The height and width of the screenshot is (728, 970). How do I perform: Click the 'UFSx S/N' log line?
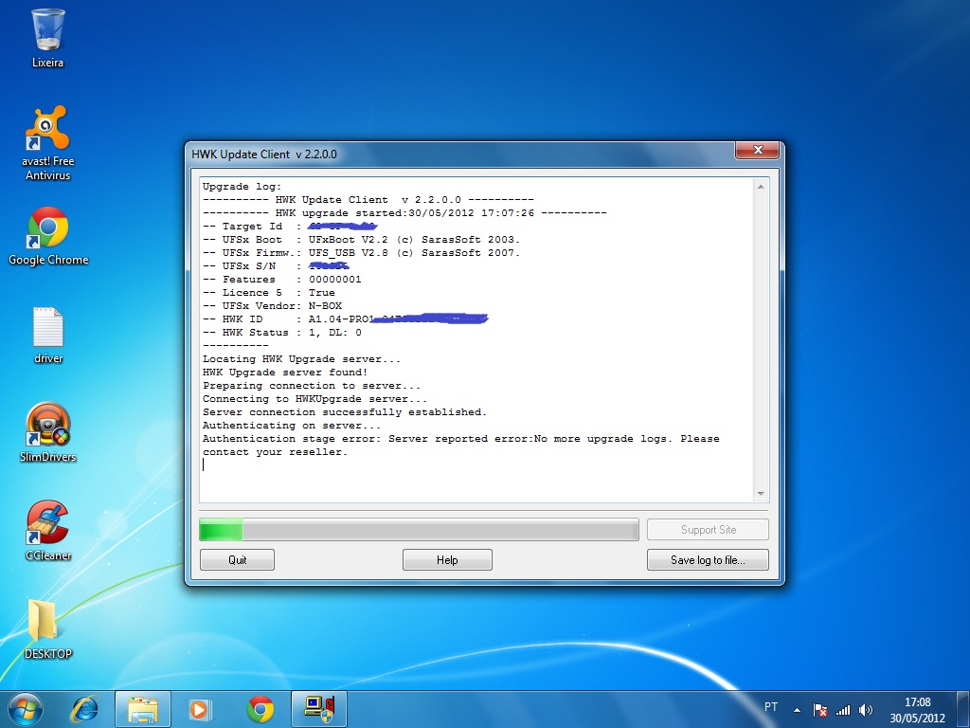click(x=276, y=266)
